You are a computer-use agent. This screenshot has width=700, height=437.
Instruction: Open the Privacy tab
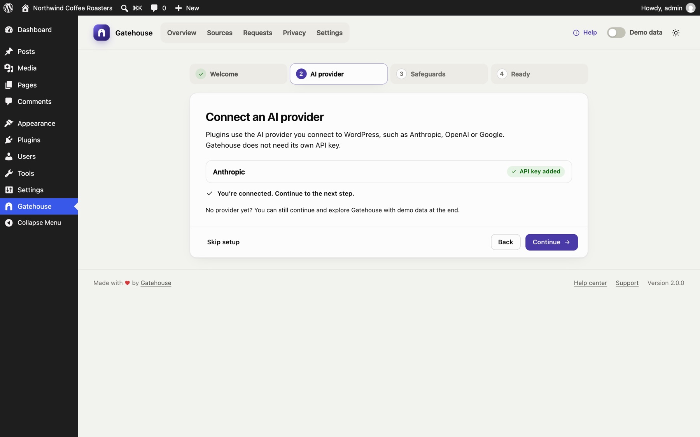294,33
